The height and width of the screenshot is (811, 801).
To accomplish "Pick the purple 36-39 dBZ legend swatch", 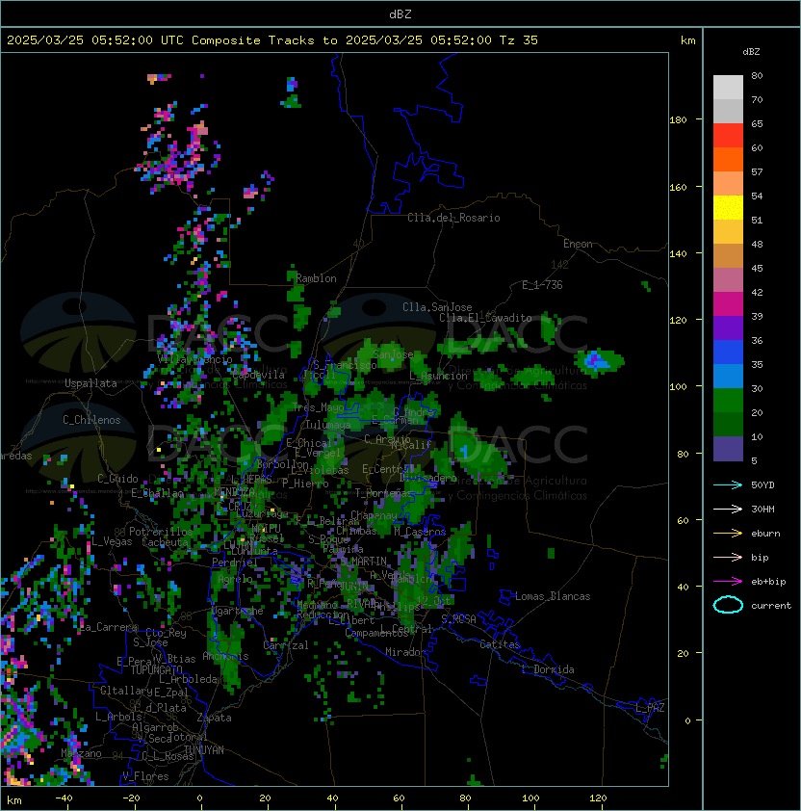I will click(728, 328).
